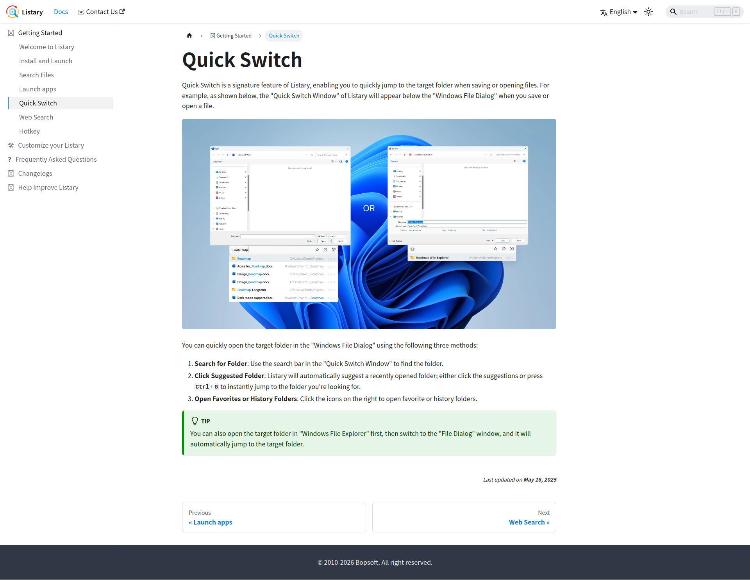Select Web Search in the sidebar

[36, 117]
